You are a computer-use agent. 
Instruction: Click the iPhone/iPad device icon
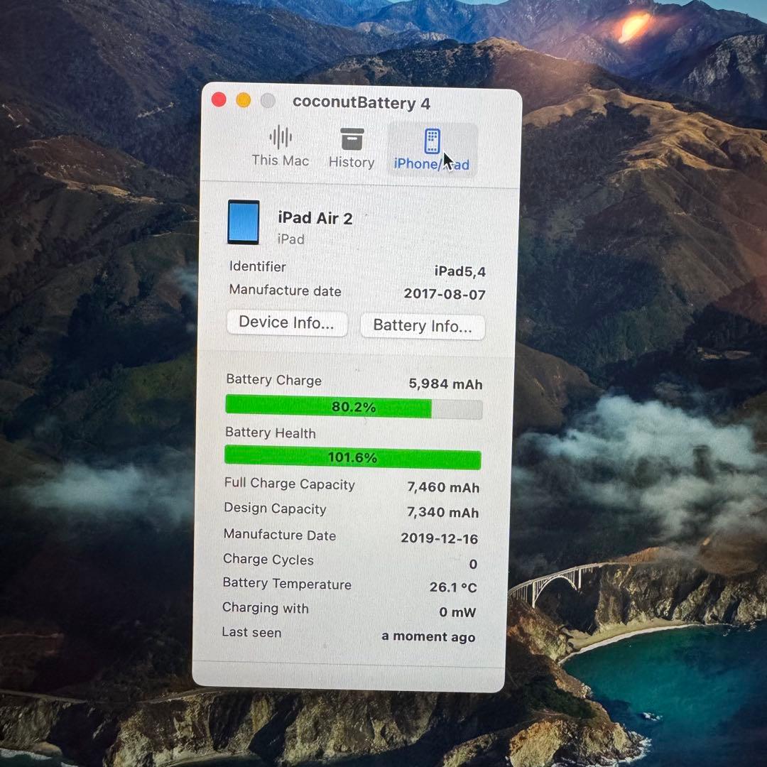pos(432,140)
